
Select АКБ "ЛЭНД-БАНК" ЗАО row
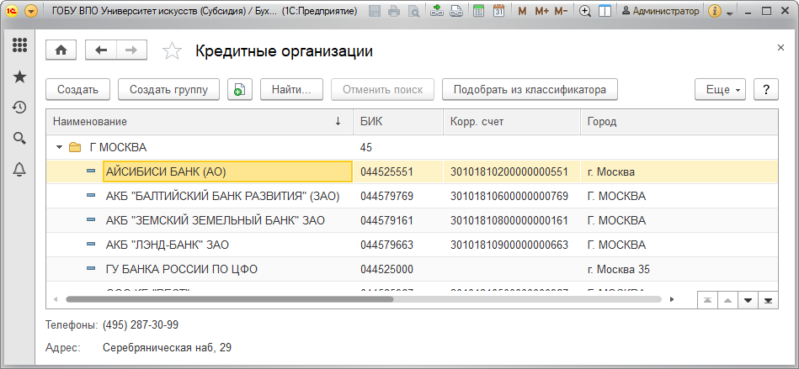(x=412, y=245)
